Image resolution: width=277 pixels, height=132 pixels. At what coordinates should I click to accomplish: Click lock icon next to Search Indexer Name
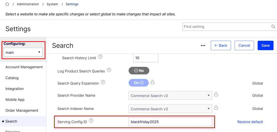[x=216, y=108]
